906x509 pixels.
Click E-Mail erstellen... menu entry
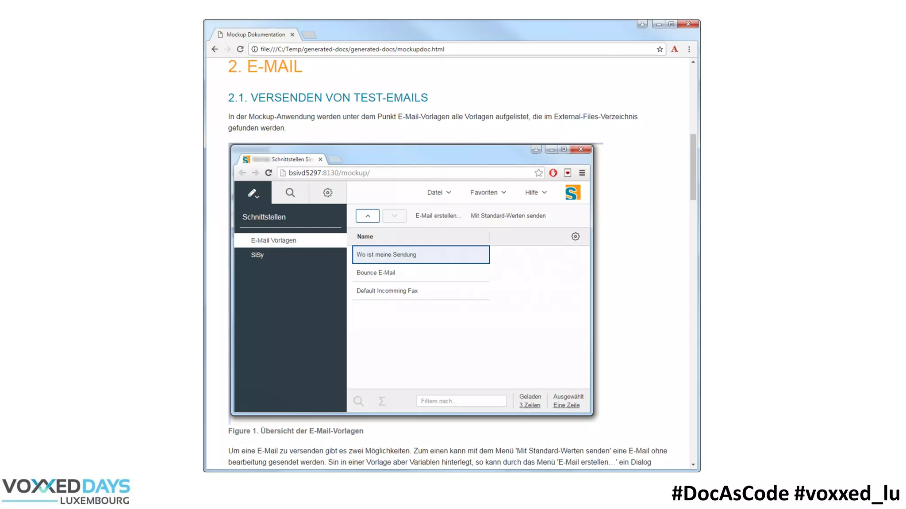[x=438, y=216]
